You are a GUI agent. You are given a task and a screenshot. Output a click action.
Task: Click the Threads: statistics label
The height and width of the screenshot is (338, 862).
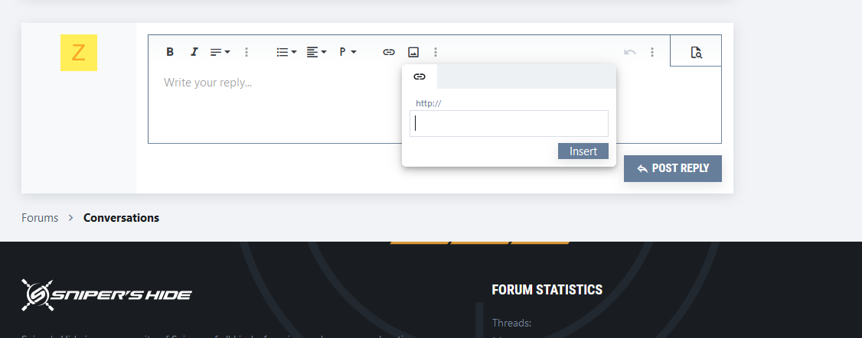511,323
